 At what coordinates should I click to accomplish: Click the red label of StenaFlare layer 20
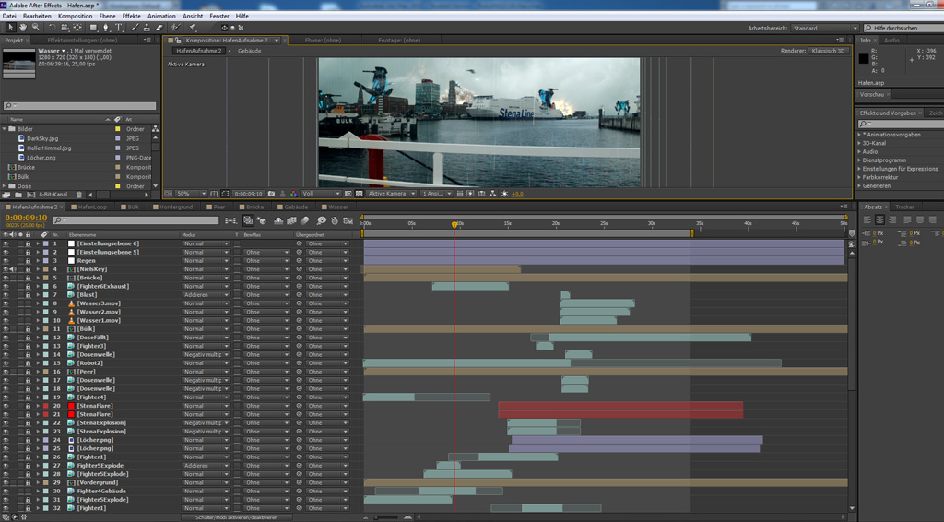coord(45,406)
